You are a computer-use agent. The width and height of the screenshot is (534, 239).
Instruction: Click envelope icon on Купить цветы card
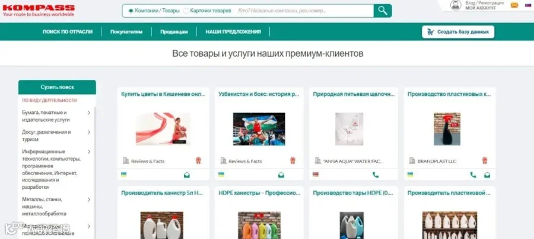187,175
